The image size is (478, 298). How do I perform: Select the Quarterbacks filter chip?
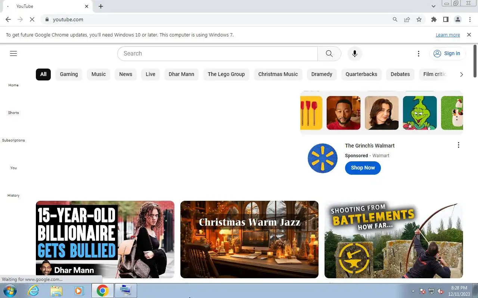coord(361,74)
